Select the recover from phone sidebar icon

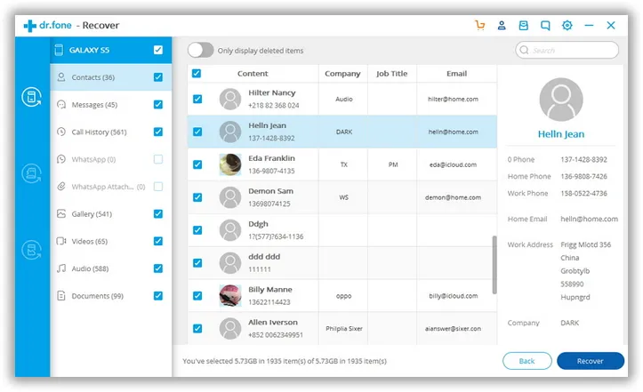[x=32, y=98]
